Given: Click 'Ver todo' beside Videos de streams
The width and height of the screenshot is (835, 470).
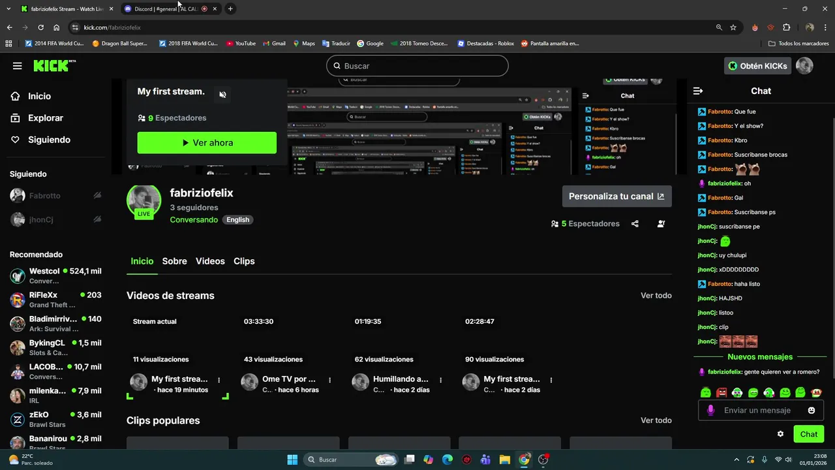Looking at the screenshot, I should (x=656, y=296).
